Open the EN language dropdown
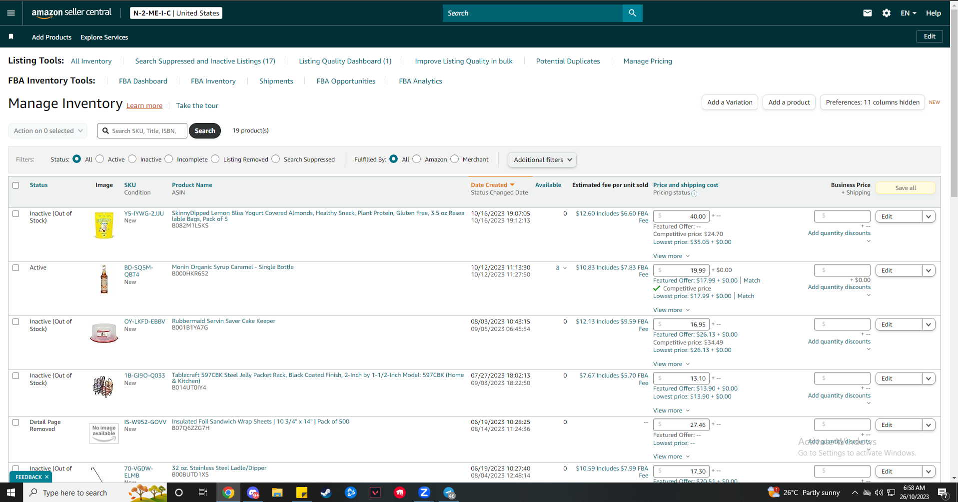Image resolution: width=958 pixels, height=502 pixels. click(x=909, y=13)
